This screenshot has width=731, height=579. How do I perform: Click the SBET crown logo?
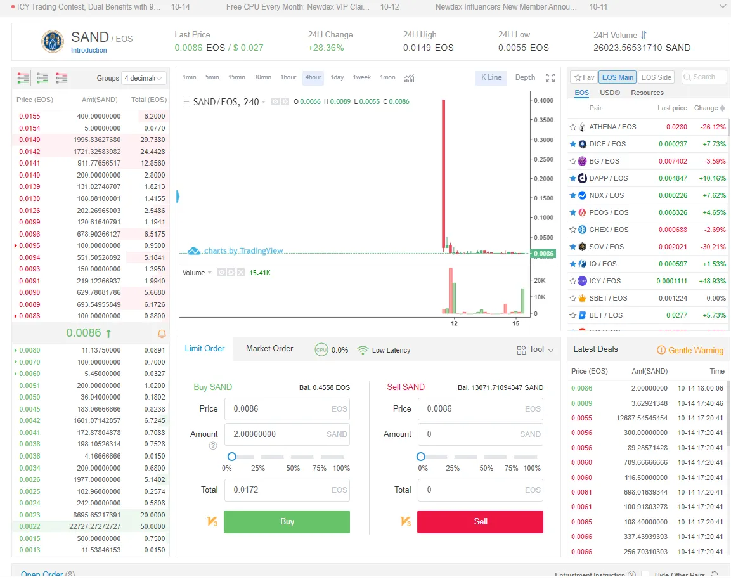tap(582, 298)
